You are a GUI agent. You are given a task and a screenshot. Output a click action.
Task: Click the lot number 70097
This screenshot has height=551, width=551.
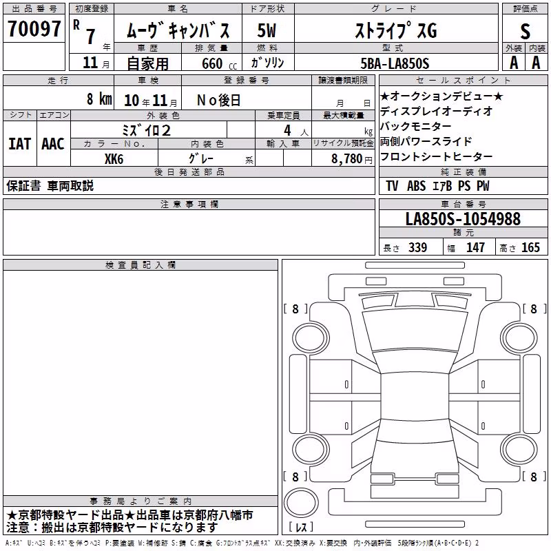coord(34,28)
